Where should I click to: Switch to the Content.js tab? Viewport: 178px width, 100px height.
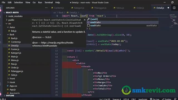pos(58,8)
